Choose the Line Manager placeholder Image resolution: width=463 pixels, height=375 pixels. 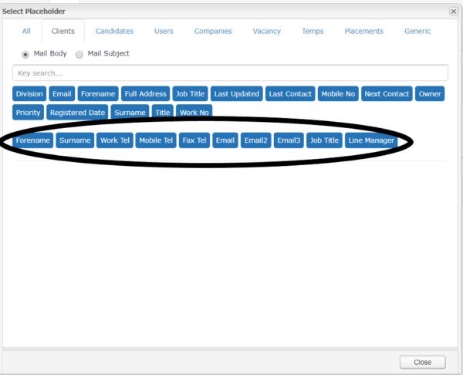point(371,140)
